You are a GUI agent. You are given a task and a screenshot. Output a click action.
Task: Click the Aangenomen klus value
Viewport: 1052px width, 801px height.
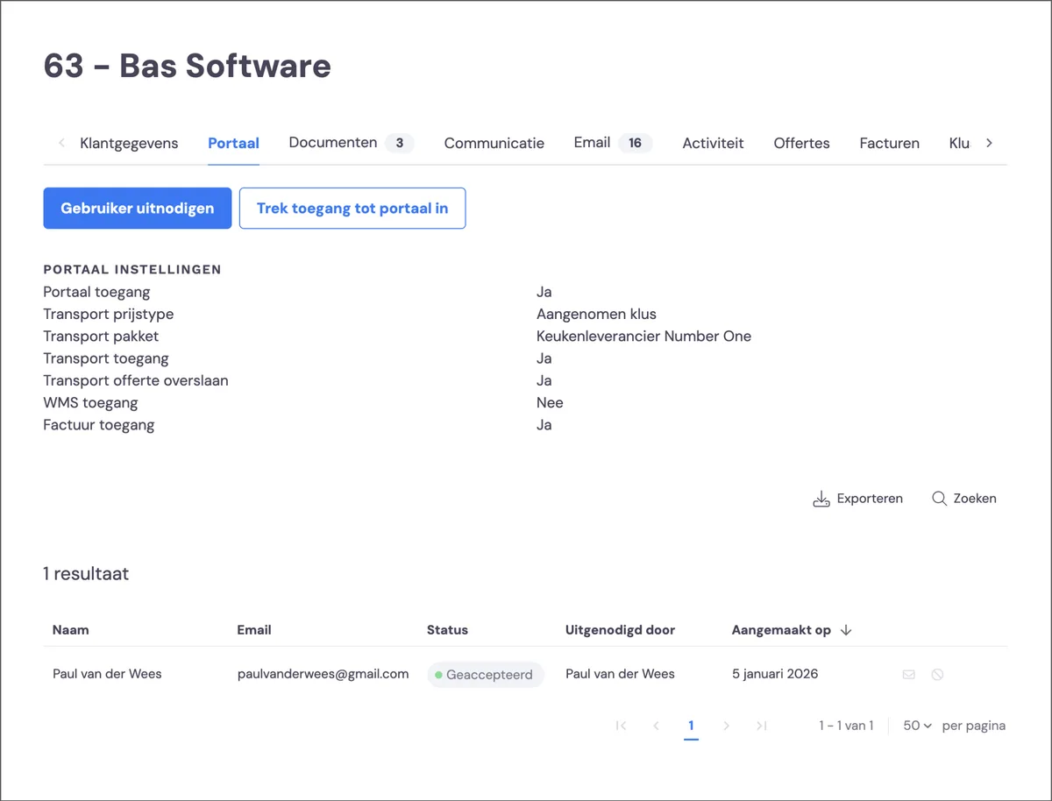pyautogui.click(x=596, y=315)
